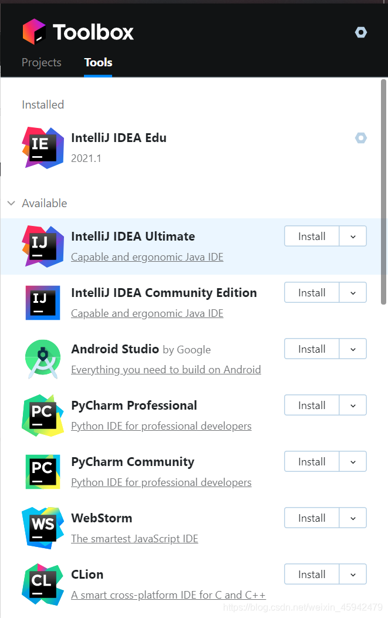Open Toolbox settings hexagon icon in header
This screenshot has width=388, height=618.
361,32
